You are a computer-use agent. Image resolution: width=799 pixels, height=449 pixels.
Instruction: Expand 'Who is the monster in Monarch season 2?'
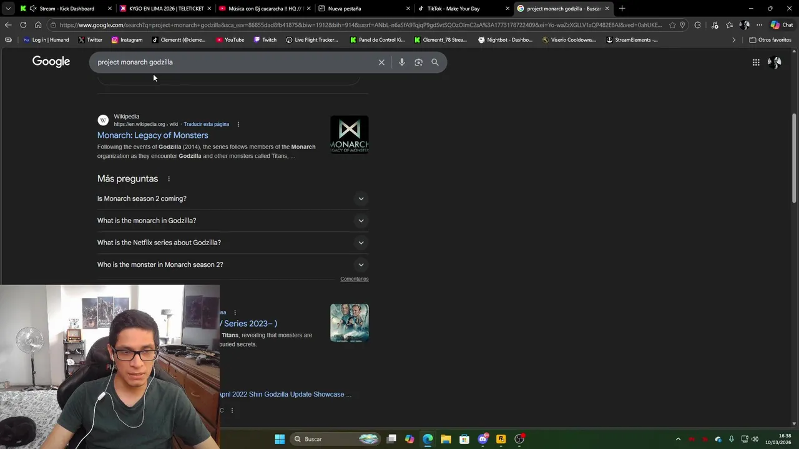tap(233, 264)
